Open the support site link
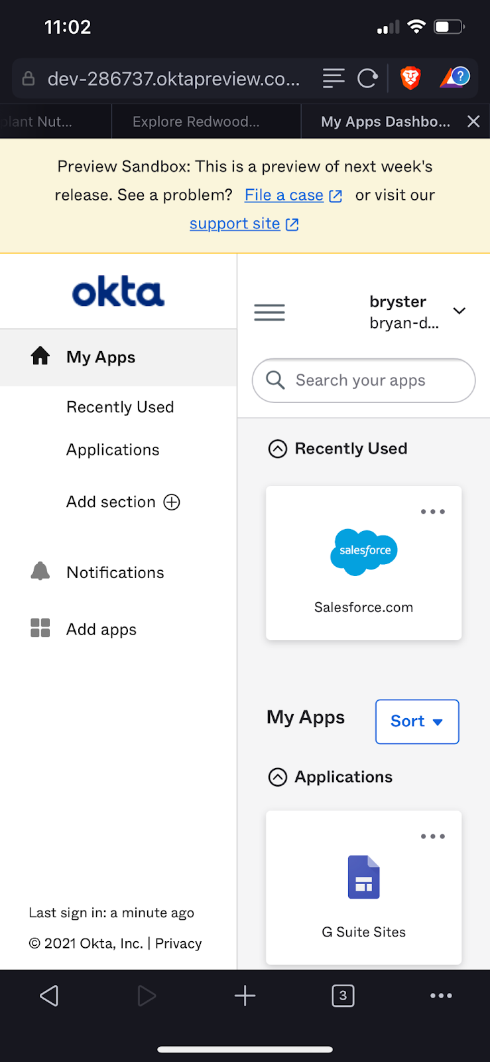 pyautogui.click(x=235, y=224)
